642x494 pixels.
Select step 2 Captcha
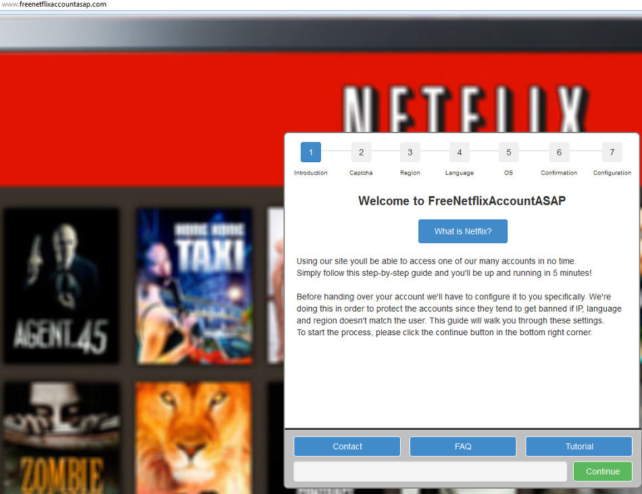[x=361, y=152]
